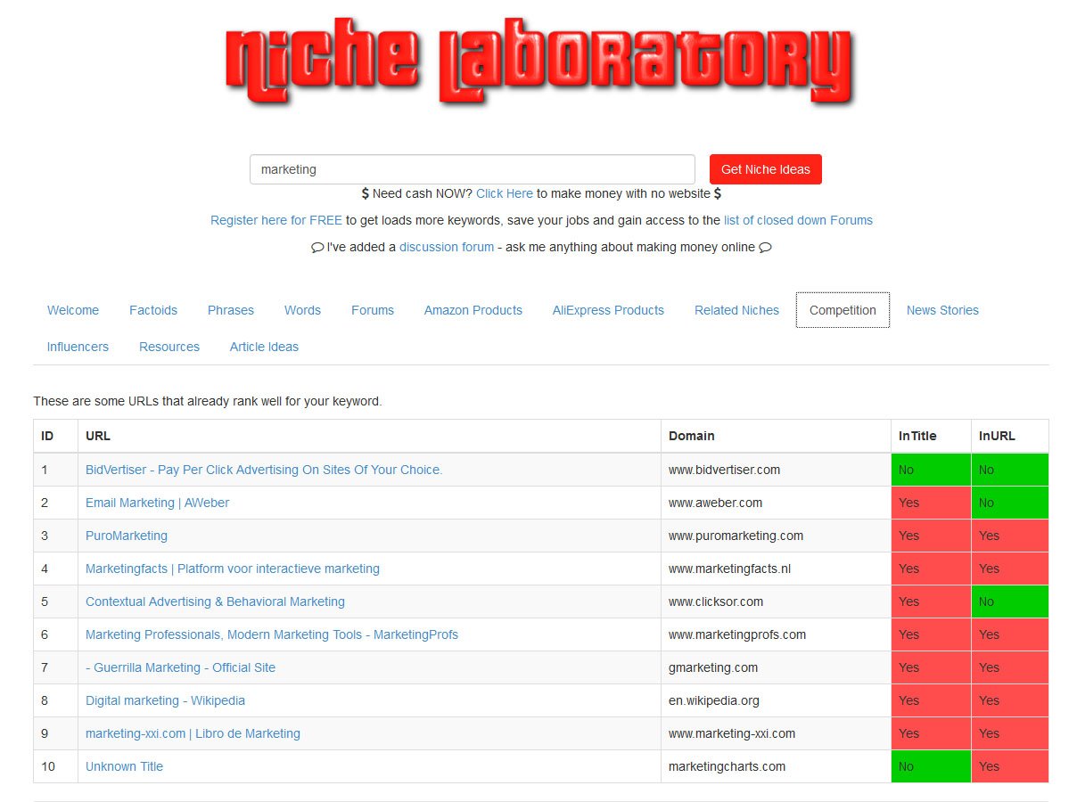Open marketing-xxi.com Libro de Marketing link
1077x802 pixels.
pyautogui.click(x=193, y=733)
